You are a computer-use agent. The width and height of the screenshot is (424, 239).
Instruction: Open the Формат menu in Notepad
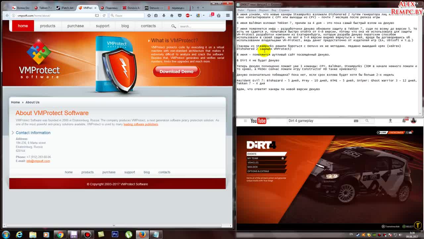[x=264, y=10]
